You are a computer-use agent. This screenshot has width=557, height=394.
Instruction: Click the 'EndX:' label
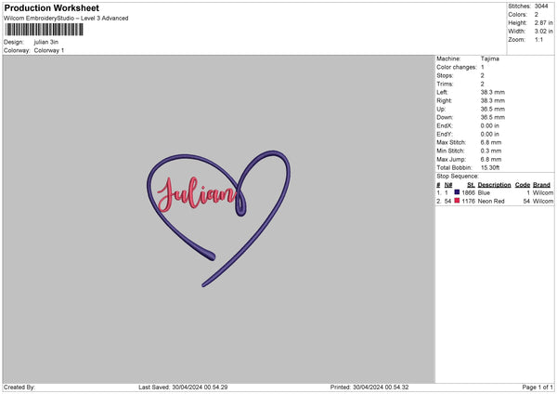pos(445,125)
